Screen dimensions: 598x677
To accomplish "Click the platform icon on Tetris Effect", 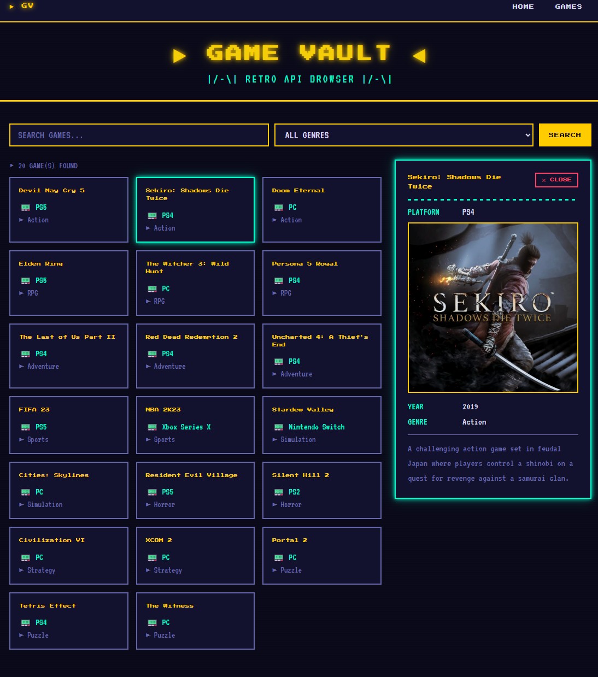I will click(25, 623).
